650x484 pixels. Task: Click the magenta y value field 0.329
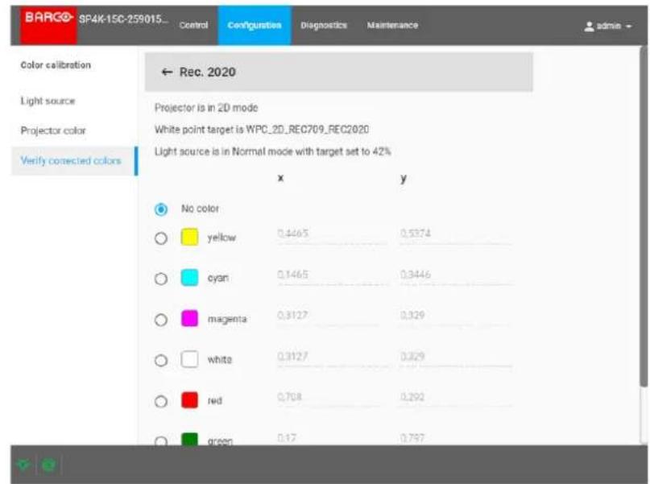pyautogui.click(x=456, y=316)
